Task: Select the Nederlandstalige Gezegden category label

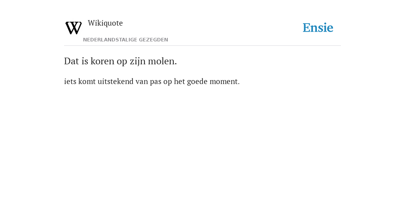Action: coord(125,40)
